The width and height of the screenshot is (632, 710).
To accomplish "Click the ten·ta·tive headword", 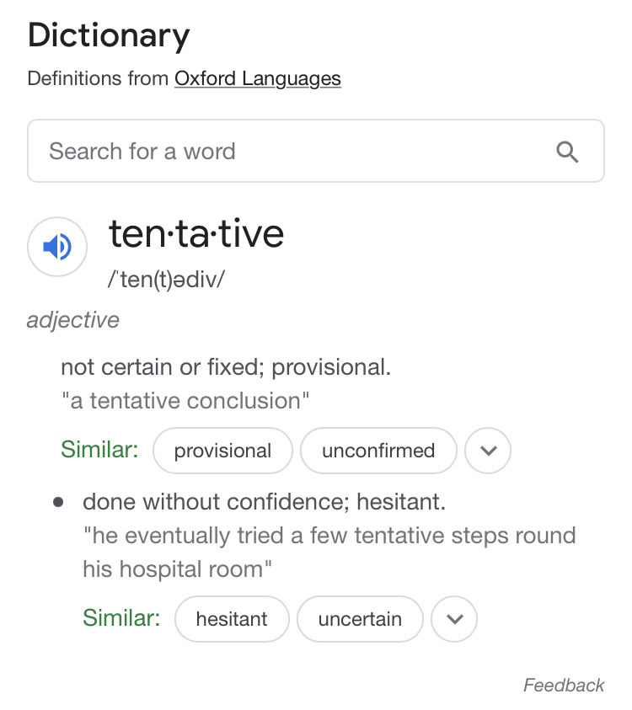I will (196, 234).
